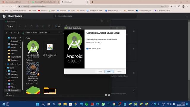Click 'shuha' in Explorer address path
The image size is (190, 107).
pyautogui.click(x=34, y=33)
